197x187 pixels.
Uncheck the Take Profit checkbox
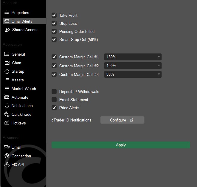point(54,15)
